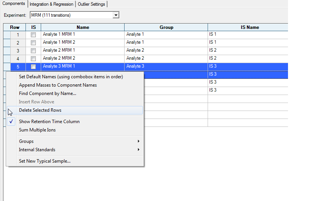The width and height of the screenshot is (312, 201).
Task: Click Set New Typical Sample option
Action: [x=45, y=161]
